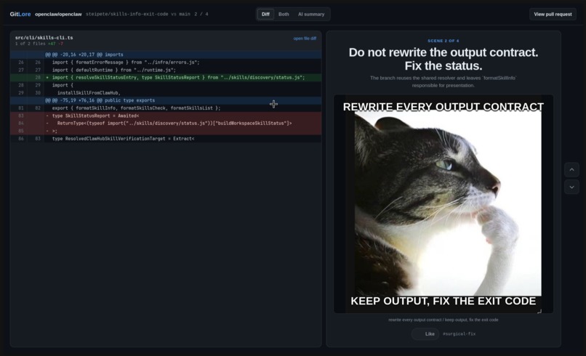Image resolution: width=586 pixels, height=356 pixels.
Task: Collapse the imports hunk header
Action: (166, 54)
